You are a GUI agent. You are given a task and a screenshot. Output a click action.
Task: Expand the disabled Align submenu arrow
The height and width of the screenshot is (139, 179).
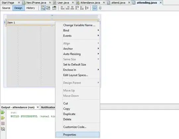pyautogui.click(x=98, y=43)
